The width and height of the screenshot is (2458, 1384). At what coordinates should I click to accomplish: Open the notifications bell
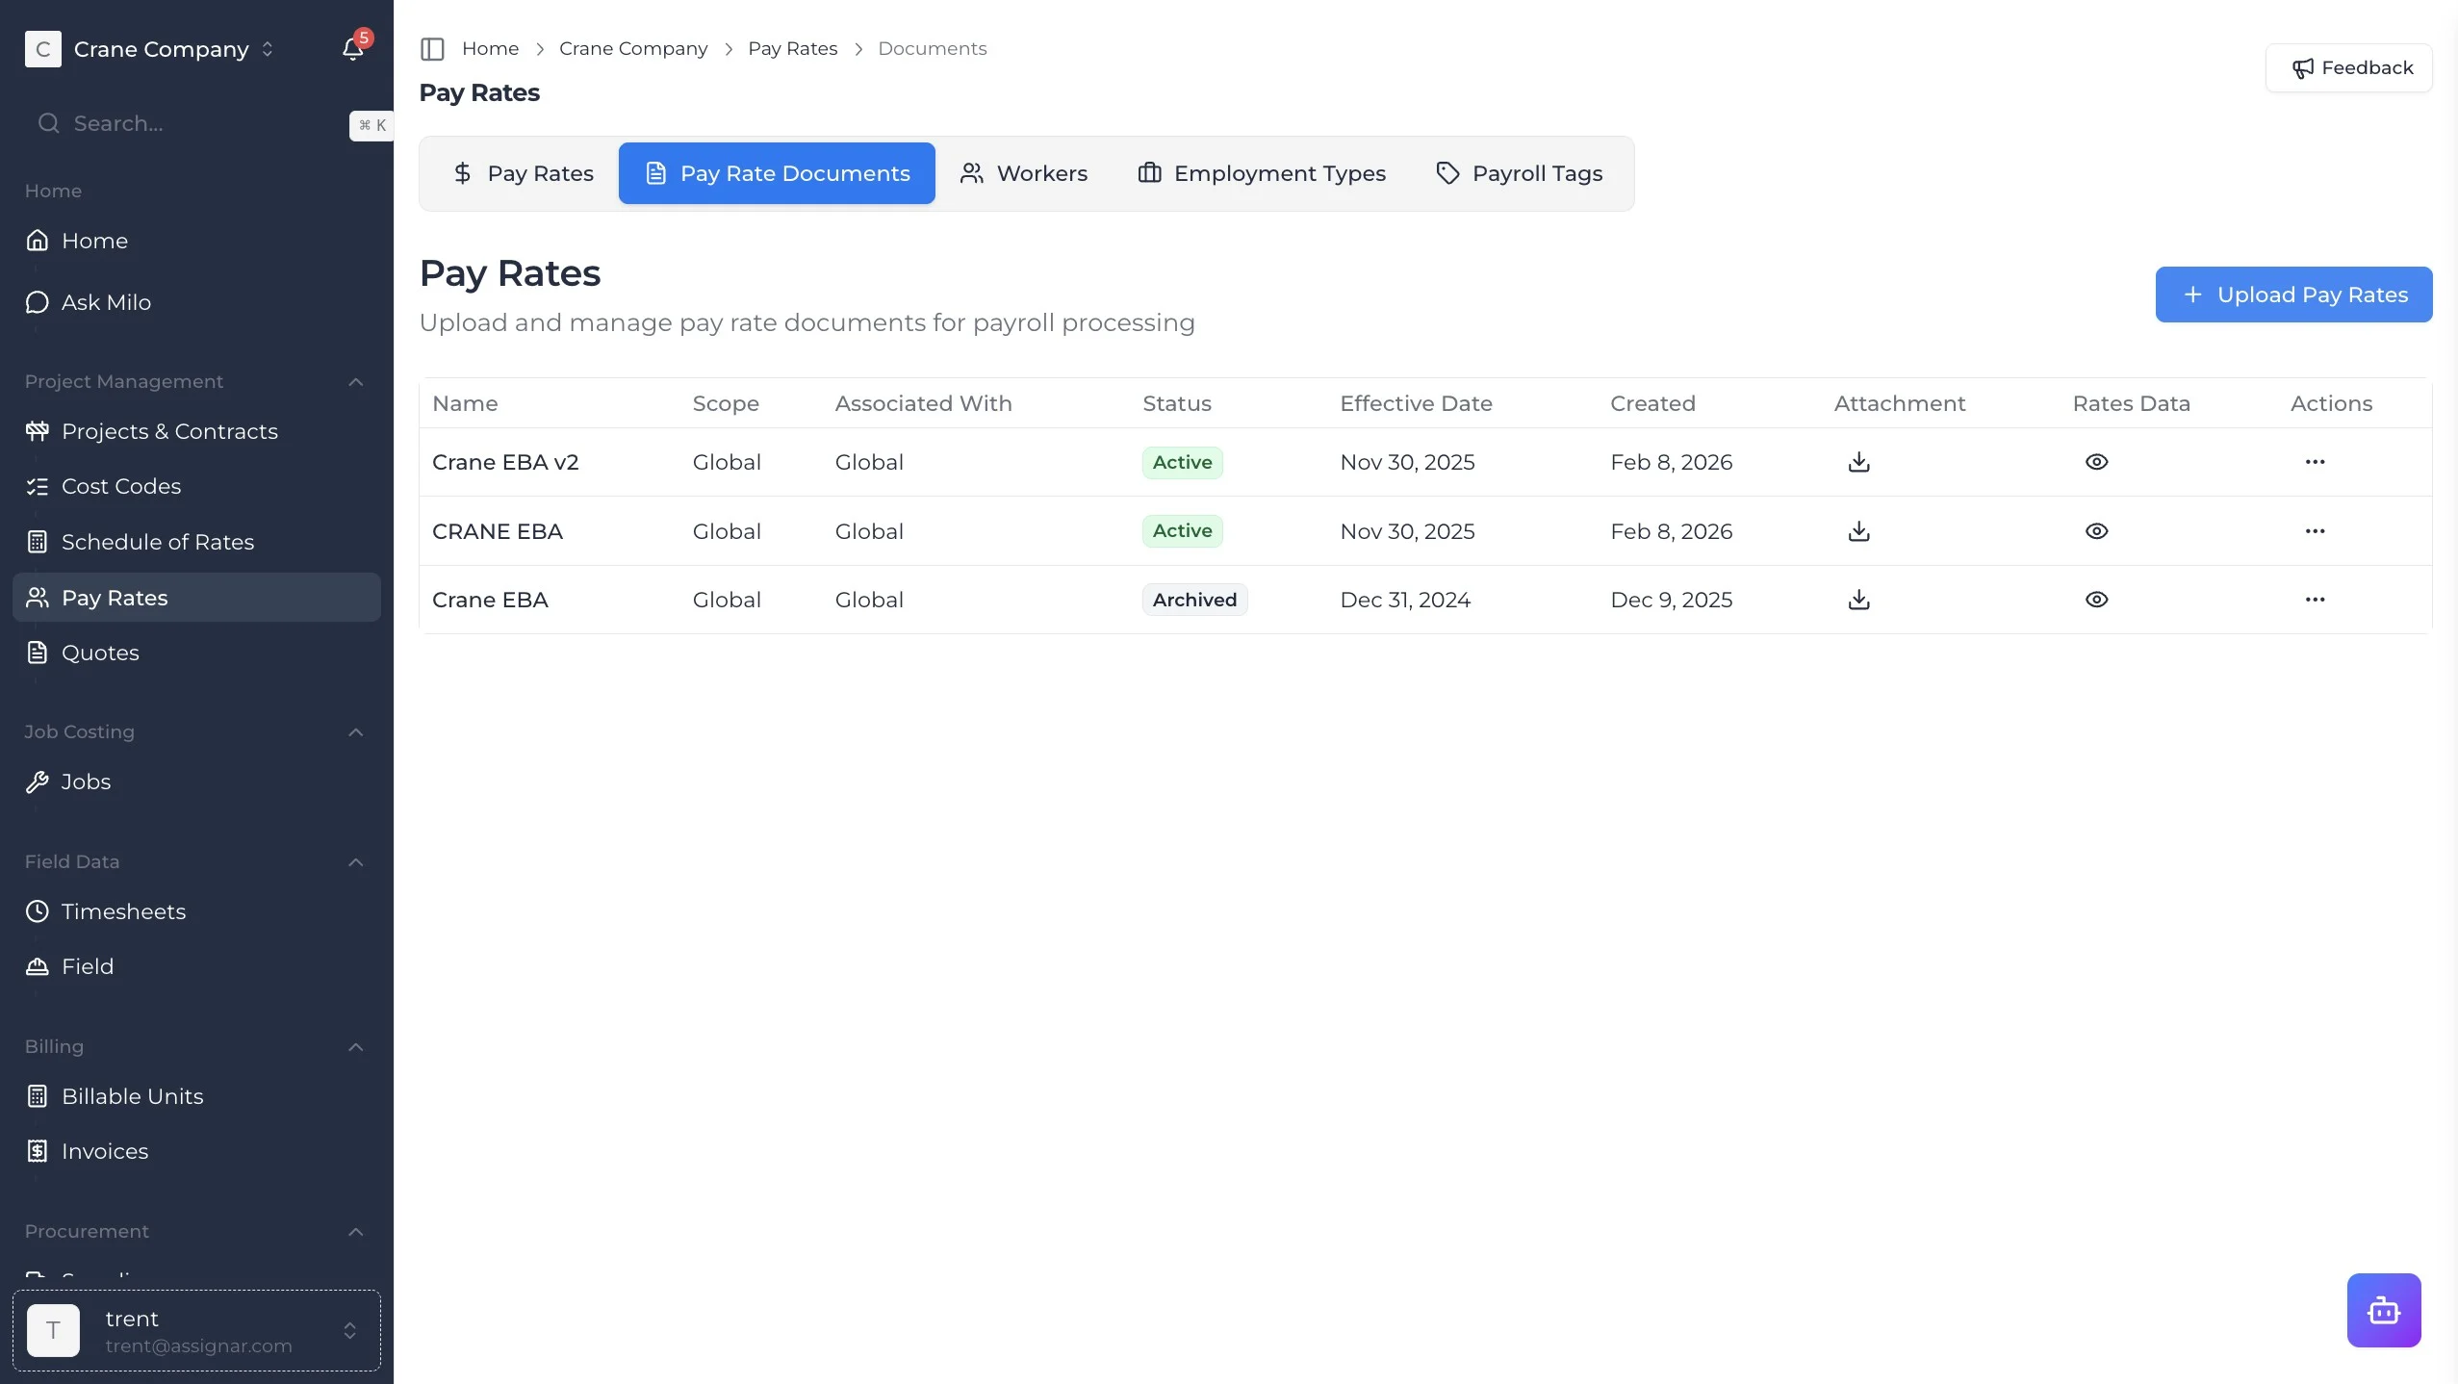[352, 49]
